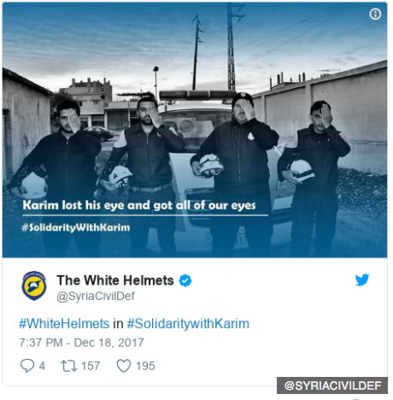
Task: Open the tweet timestamp 7:37 PM - Dec 18, 2017
Action: [x=81, y=343]
